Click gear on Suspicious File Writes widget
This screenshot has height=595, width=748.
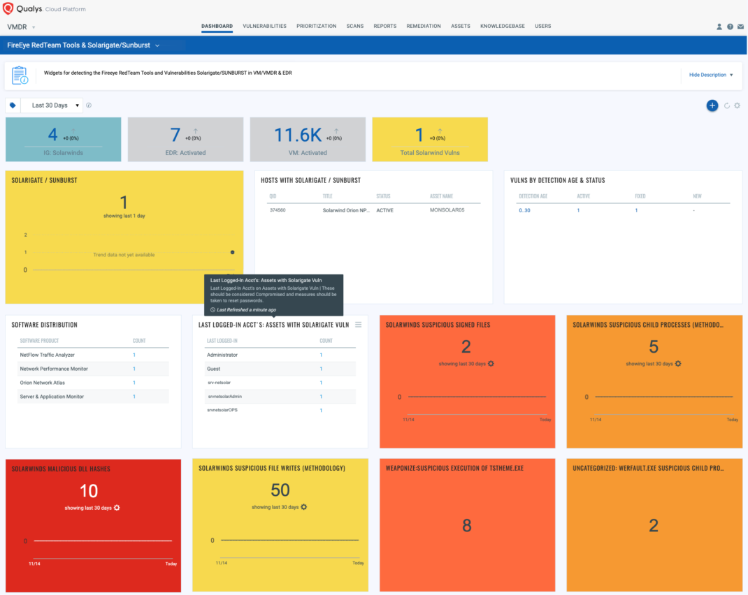pyautogui.click(x=304, y=507)
